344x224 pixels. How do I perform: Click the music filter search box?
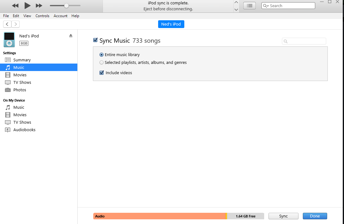pyautogui.click(x=304, y=41)
